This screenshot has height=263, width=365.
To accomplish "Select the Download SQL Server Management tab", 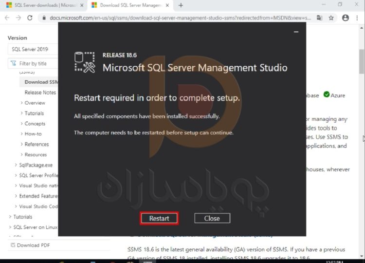I will pyautogui.click(x=129, y=5).
